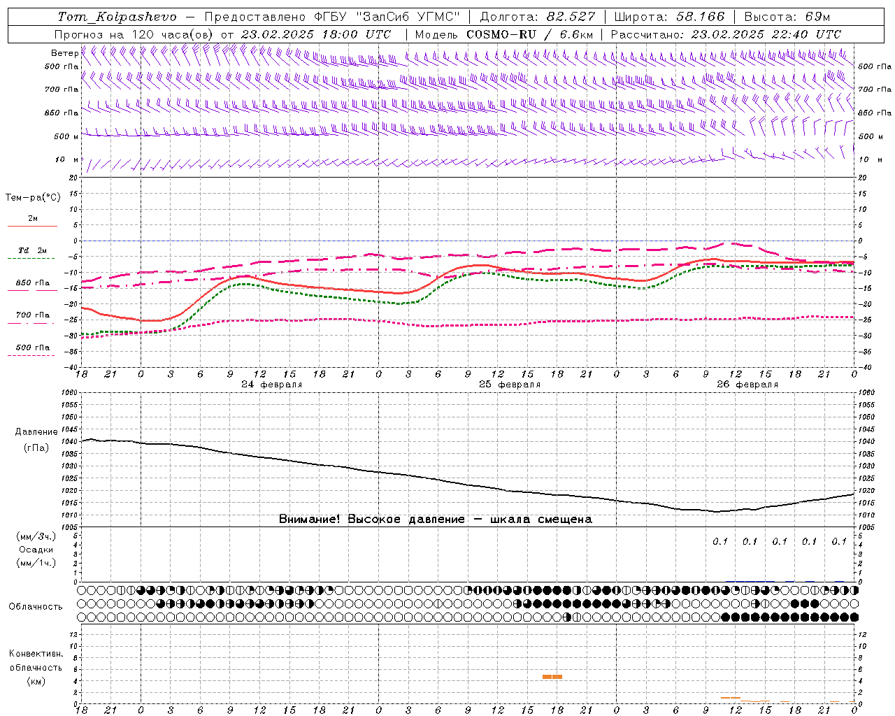Click the Рассчитано 23.02.2025 22:40 UTC timestamp
This screenshot has width=895, height=716.
click(726, 34)
